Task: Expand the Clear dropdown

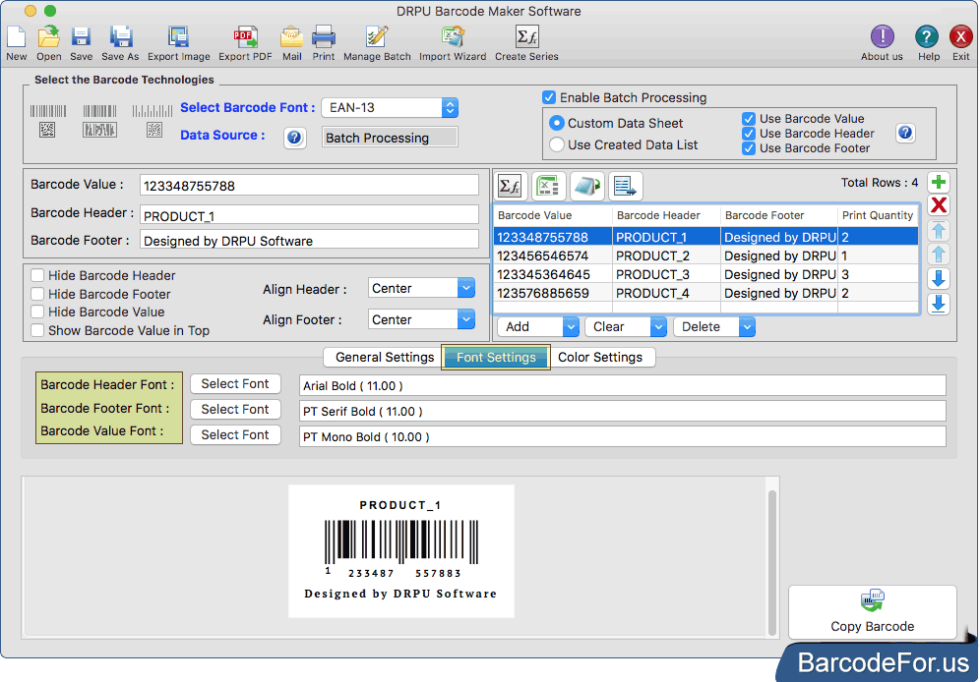Action: click(626, 327)
